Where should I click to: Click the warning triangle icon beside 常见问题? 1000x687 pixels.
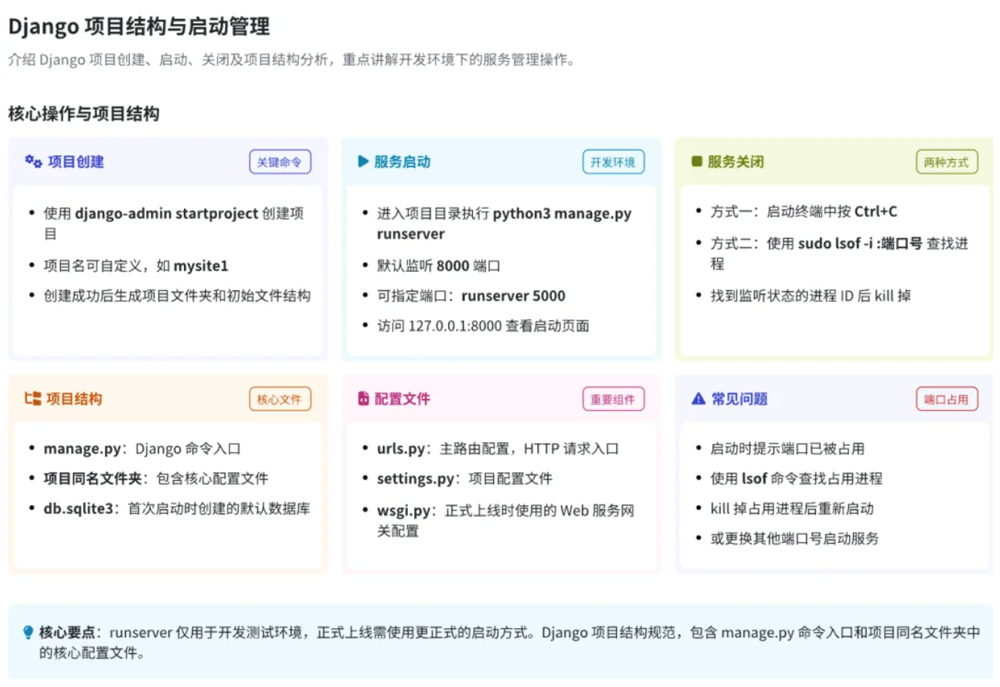tap(698, 398)
